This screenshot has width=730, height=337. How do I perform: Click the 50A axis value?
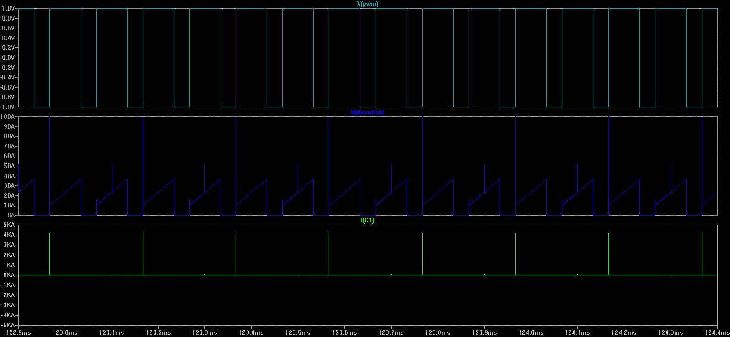tap(9, 166)
